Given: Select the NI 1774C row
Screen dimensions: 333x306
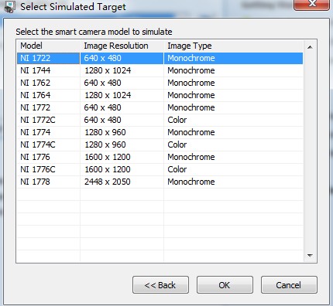Looking at the screenshot, I should 160,144.
